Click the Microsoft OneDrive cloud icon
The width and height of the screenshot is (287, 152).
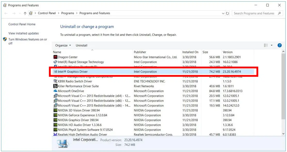click(55, 91)
